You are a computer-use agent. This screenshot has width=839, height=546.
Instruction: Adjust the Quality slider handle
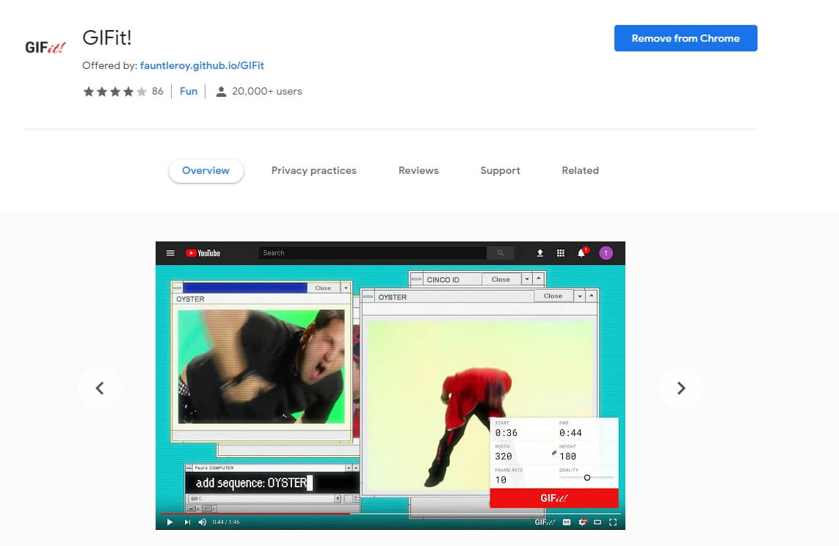pos(587,478)
